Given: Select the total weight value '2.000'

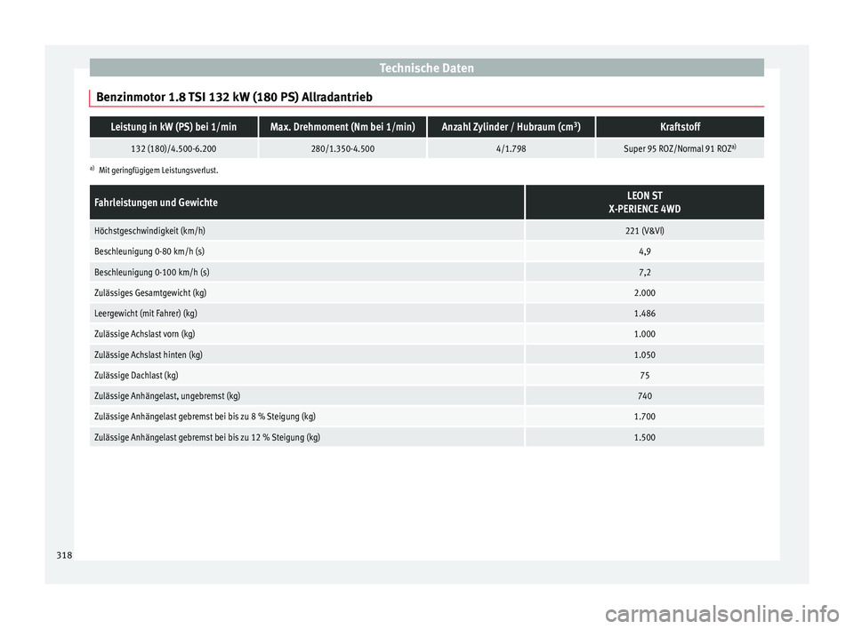Looking at the screenshot, I should [x=645, y=293].
